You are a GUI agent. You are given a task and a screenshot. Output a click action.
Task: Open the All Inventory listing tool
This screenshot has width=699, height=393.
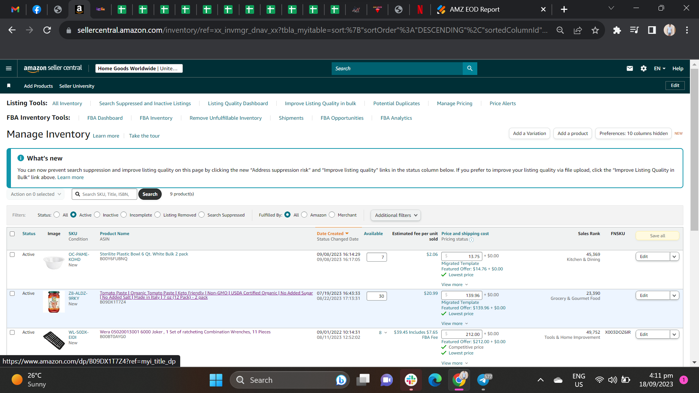(67, 103)
